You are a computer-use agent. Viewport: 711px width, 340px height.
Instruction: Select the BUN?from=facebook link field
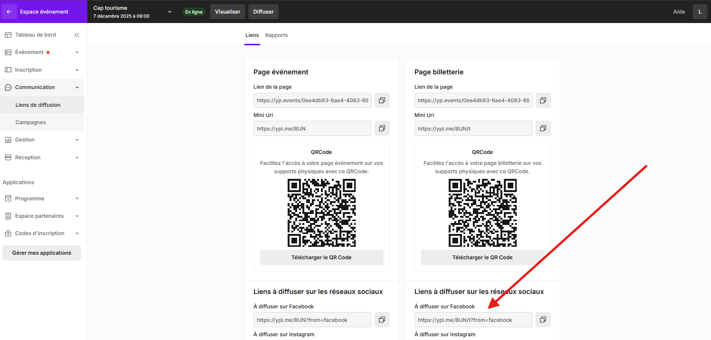(313, 320)
